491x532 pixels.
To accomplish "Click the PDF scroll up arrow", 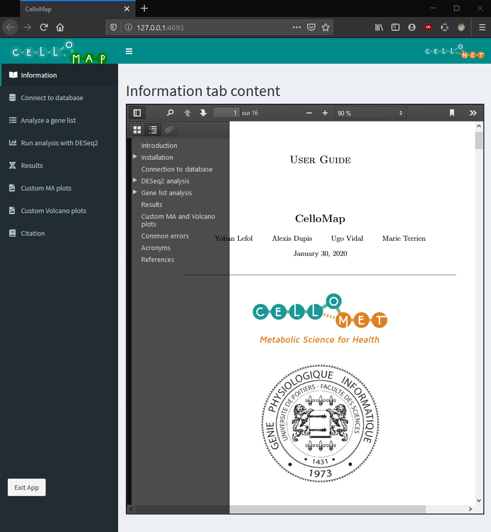I will click(479, 126).
